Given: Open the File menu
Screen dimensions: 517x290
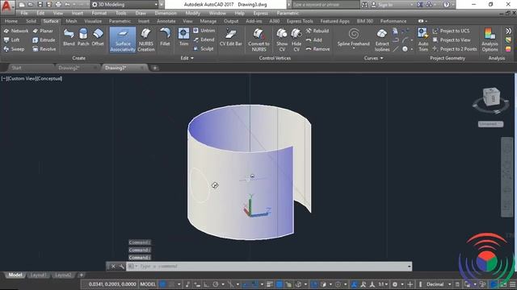Looking at the screenshot, I should tap(24, 13).
